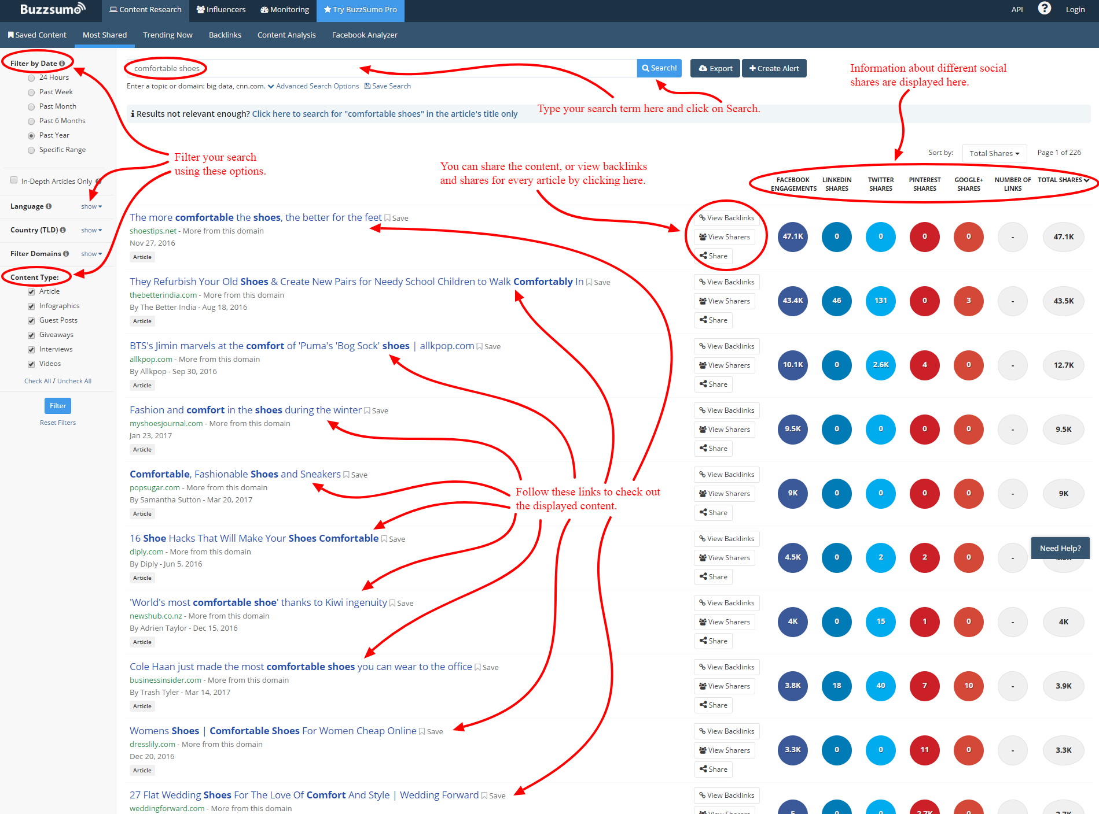Open the Total Shares sort dropdown
This screenshot has height=814, width=1099.
coord(994,153)
